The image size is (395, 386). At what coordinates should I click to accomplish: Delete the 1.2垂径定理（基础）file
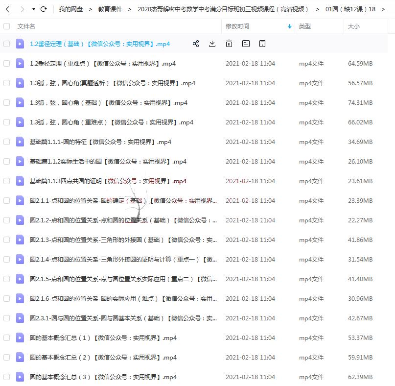pyautogui.click(x=229, y=44)
